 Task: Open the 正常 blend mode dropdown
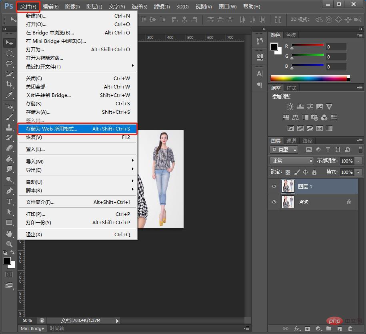tap(292, 161)
